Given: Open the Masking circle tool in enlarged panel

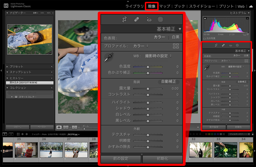Looking at the screenshot, I should coord(160,19).
